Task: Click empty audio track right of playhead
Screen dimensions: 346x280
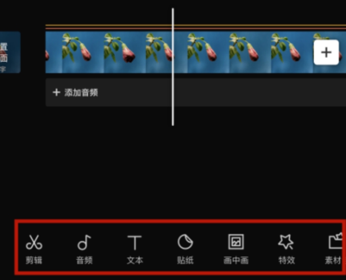Action: click(x=260, y=93)
